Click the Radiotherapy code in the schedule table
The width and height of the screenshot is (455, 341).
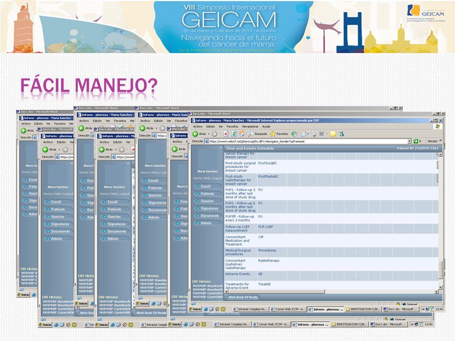point(269,260)
